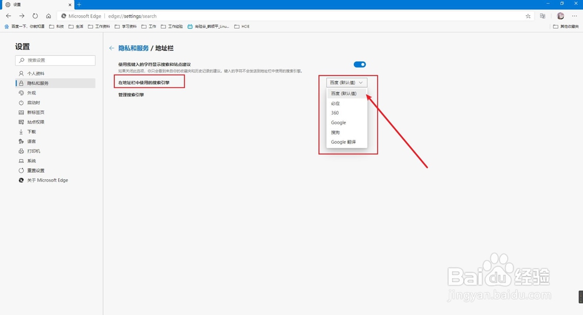Add this page to favorites with the star

coord(528,16)
